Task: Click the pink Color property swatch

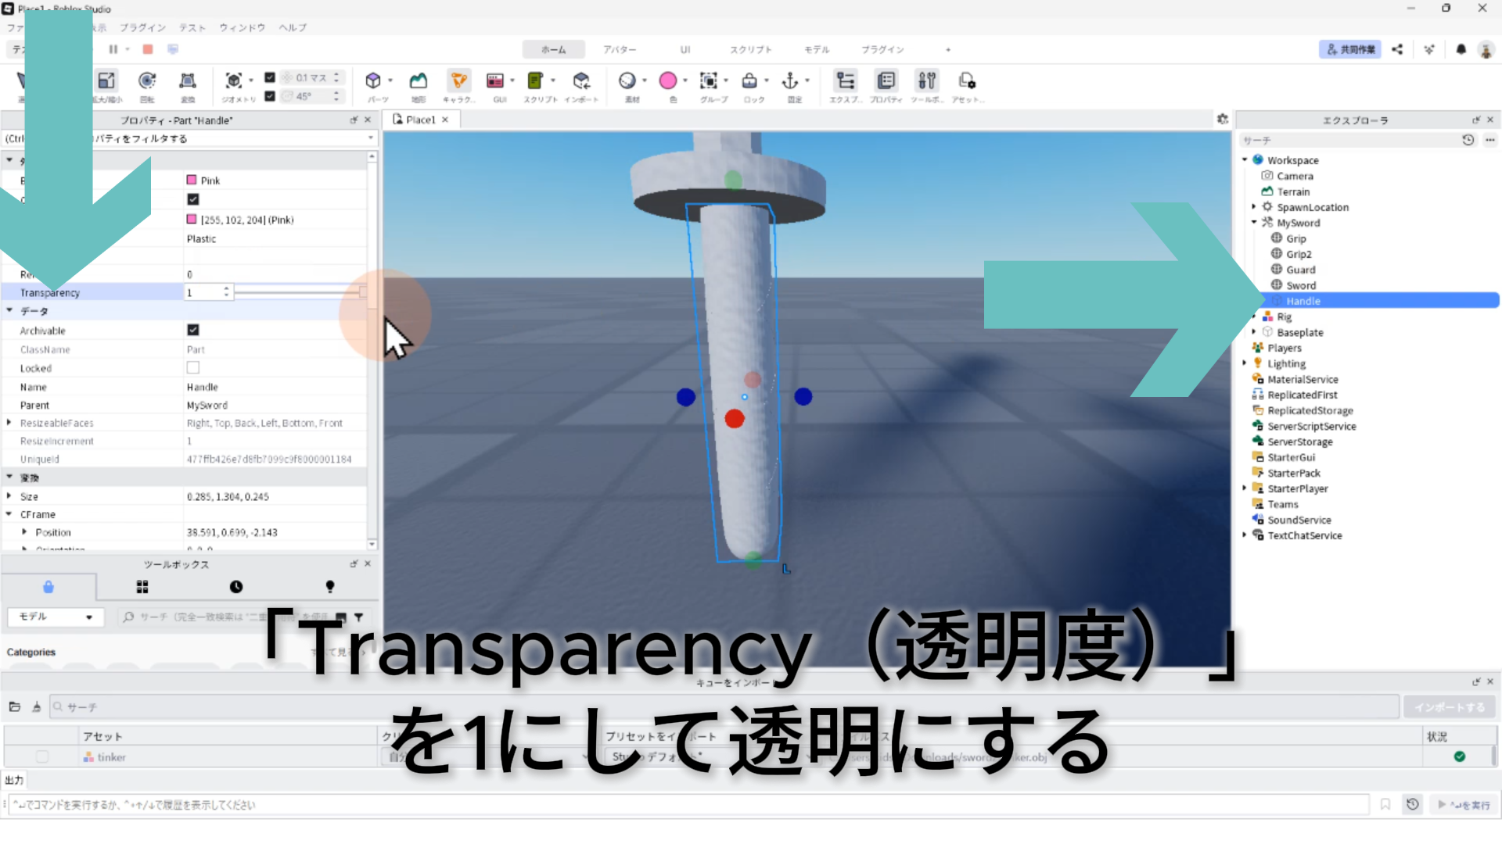Action: (192, 220)
